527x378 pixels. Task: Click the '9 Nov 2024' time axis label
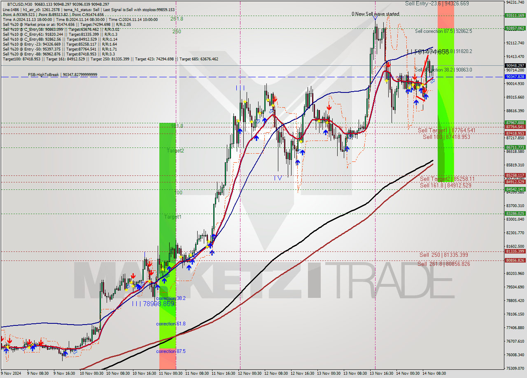point(10,373)
